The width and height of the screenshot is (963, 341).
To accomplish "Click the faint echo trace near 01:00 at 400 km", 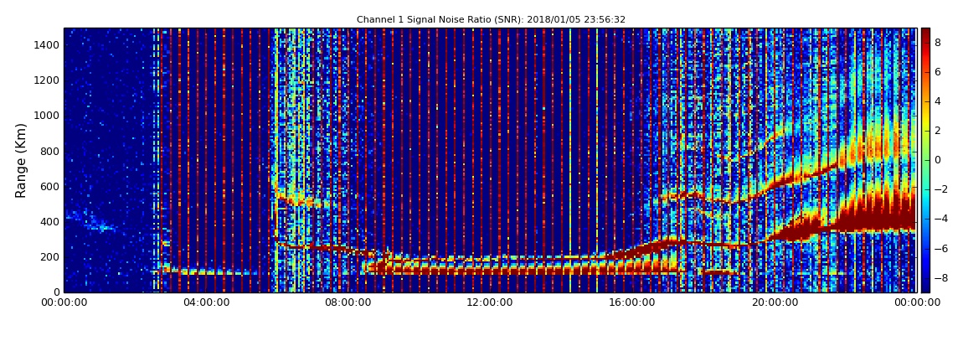I will coord(89,222).
